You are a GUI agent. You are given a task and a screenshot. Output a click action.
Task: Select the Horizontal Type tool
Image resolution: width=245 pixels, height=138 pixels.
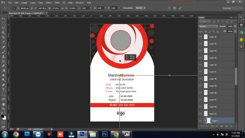click(3, 90)
